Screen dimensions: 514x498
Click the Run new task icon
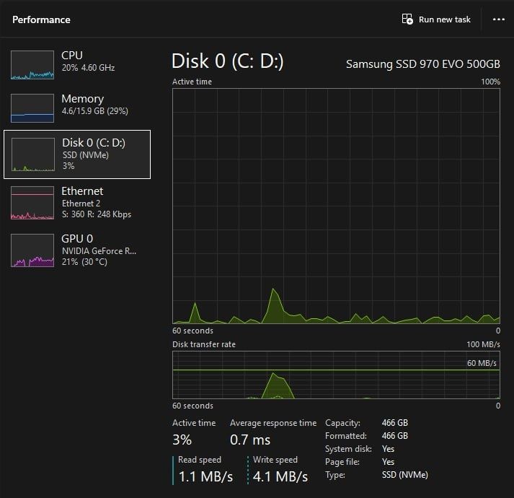407,19
